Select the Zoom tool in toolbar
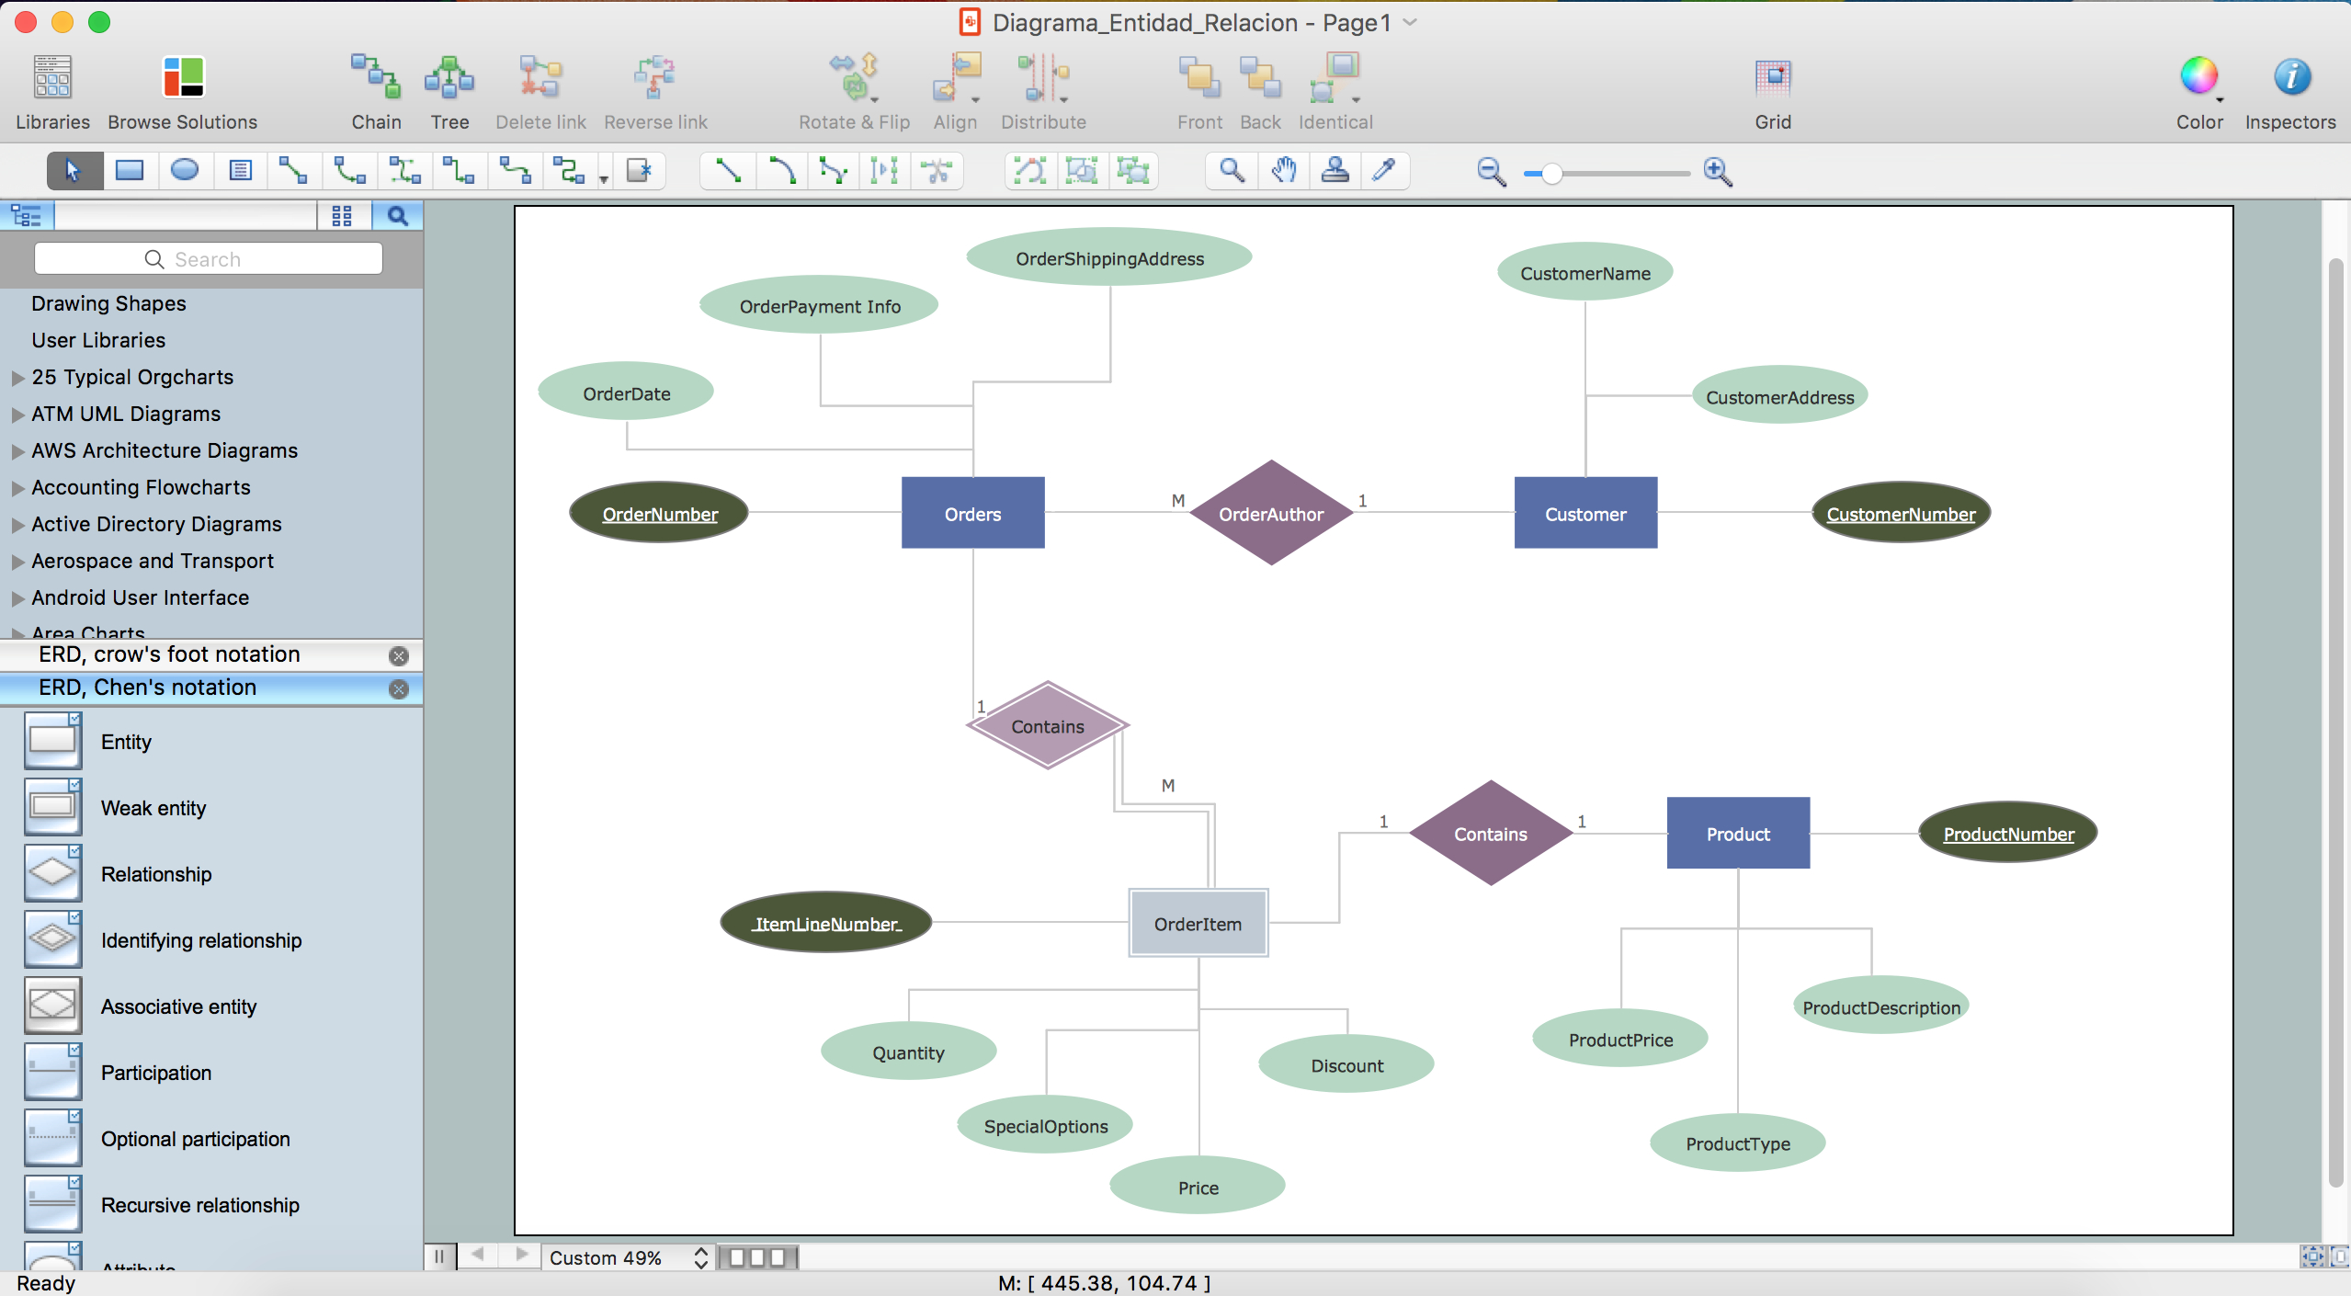This screenshot has height=1296, width=2351. [1230, 171]
